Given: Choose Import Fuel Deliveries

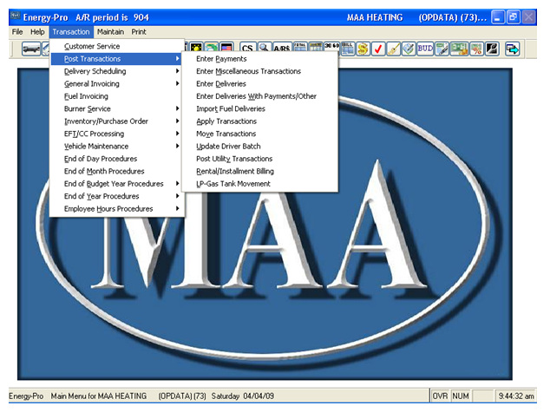Looking at the screenshot, I should (260, 108).
